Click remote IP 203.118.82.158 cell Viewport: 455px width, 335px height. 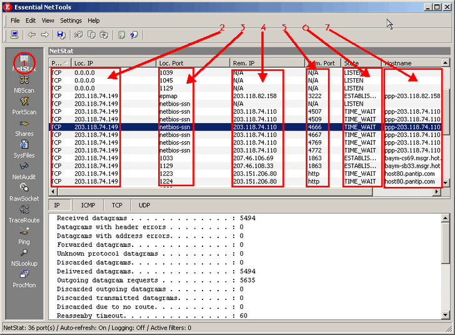point(255,96)
